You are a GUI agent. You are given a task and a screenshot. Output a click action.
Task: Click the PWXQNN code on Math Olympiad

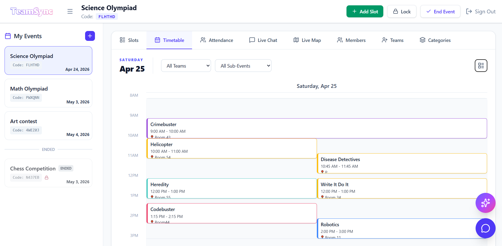click(x=26, y=98)
